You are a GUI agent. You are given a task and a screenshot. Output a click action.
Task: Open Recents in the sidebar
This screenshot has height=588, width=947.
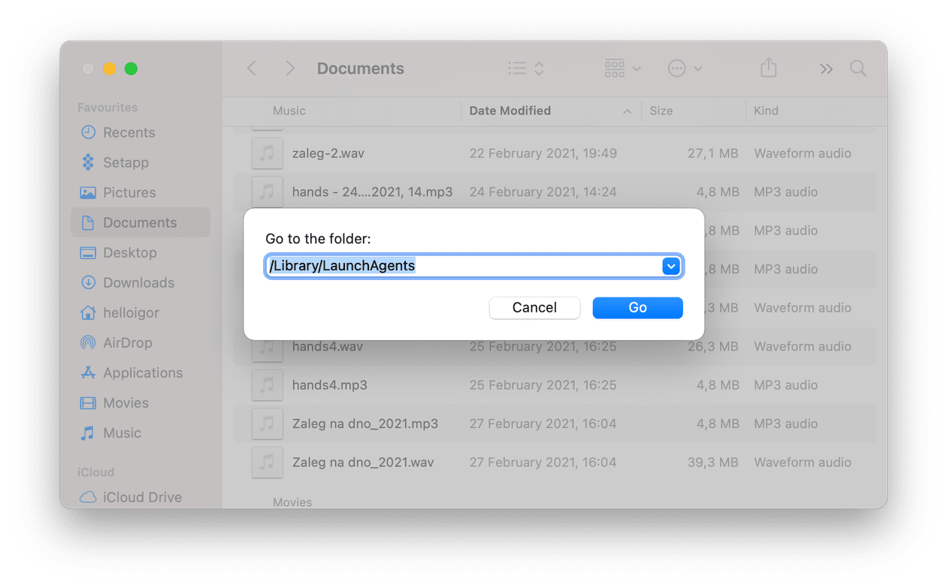141,132
